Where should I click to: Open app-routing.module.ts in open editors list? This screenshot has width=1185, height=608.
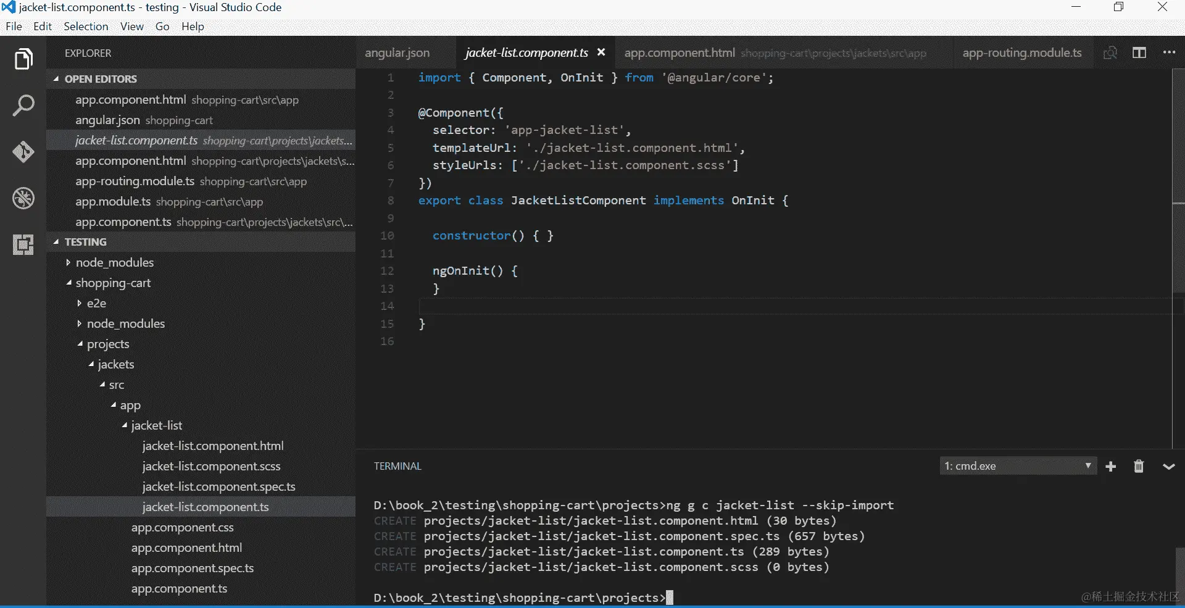[x=201, y=181]
